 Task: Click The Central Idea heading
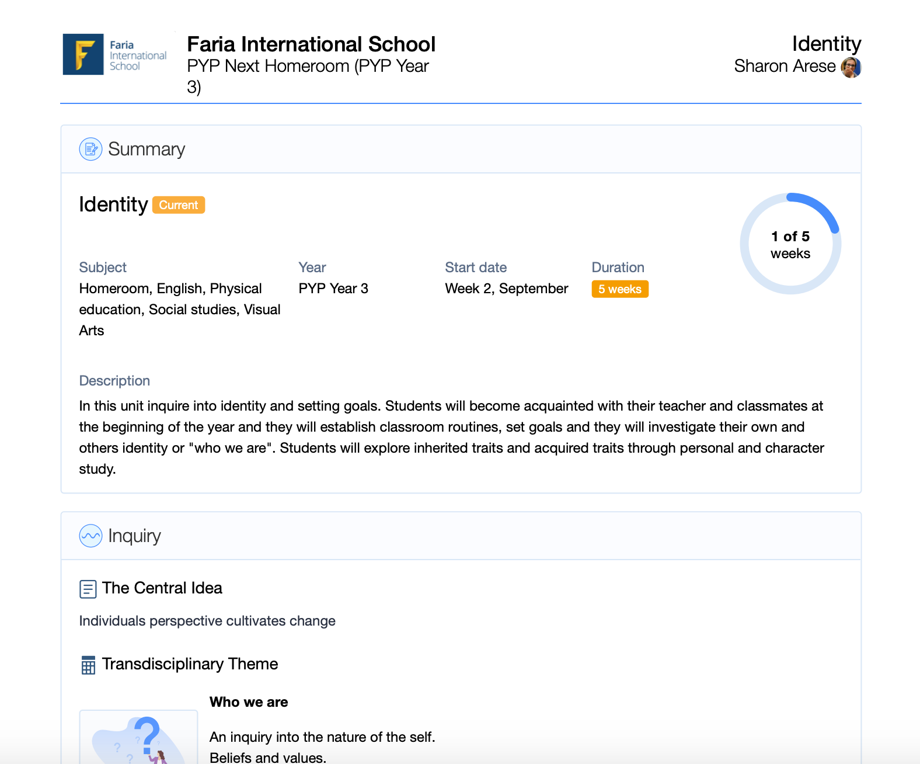(x=162, y=588)
